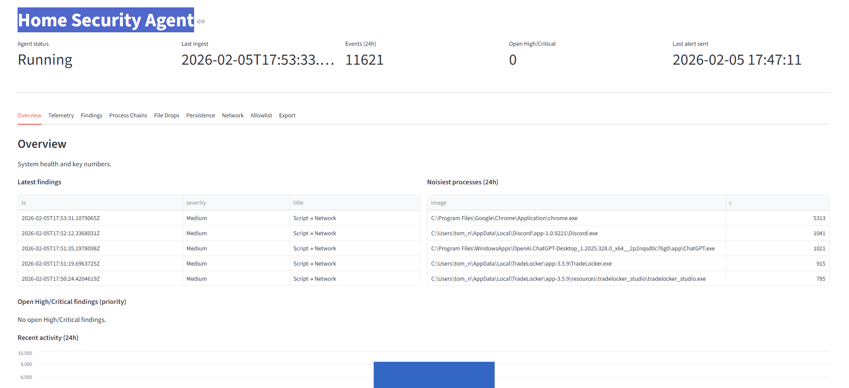849x388 pixels.
Task: Click the count value 5313
Action: (x=777, y=218)
